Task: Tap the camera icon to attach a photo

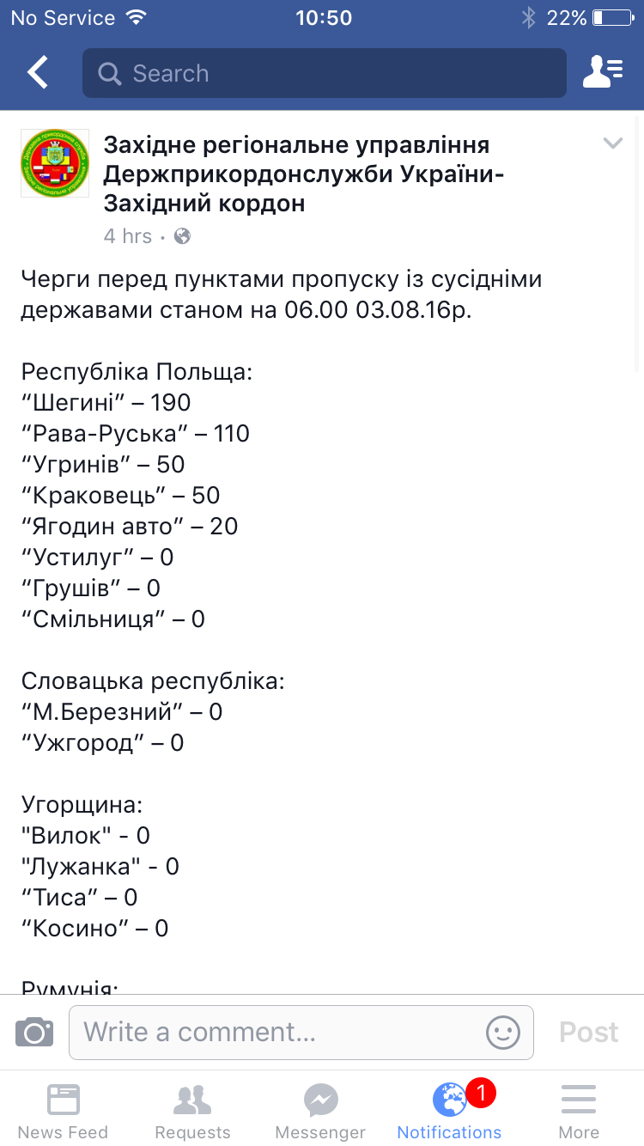Action: click(x=34, y=1031)
